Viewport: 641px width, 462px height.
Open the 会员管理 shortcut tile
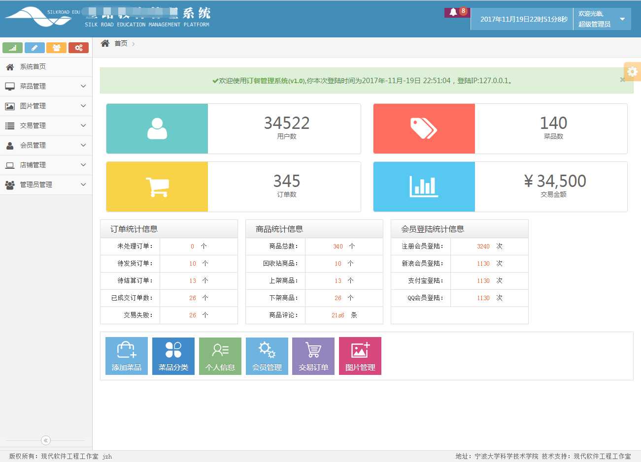(267, 356)
